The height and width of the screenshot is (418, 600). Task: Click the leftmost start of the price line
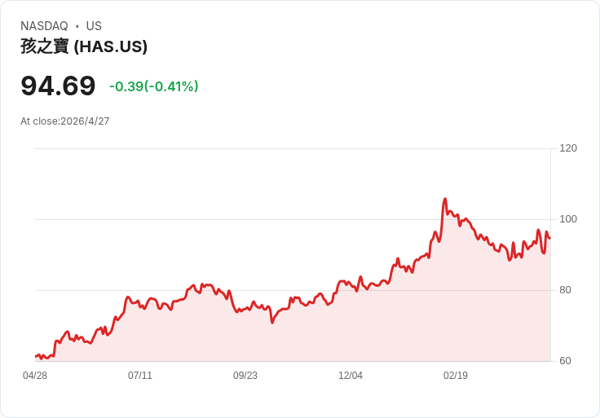coord(36,356)
